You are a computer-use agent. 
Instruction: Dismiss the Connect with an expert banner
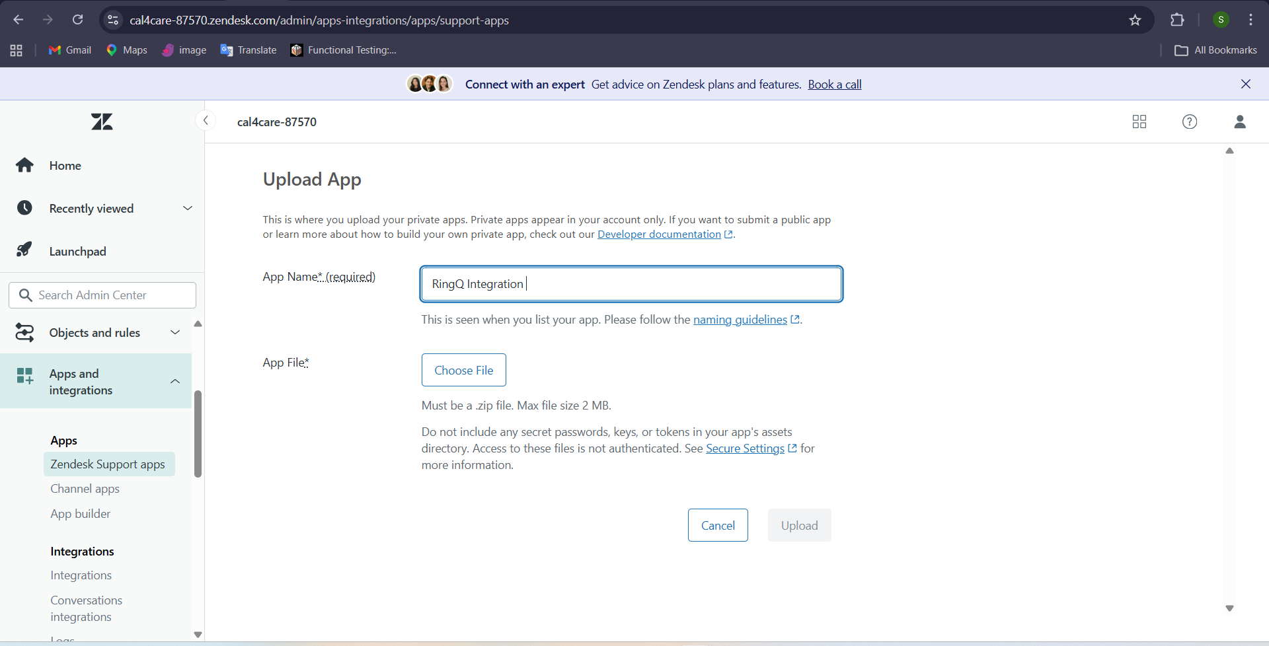click(x=1246, y=84)
